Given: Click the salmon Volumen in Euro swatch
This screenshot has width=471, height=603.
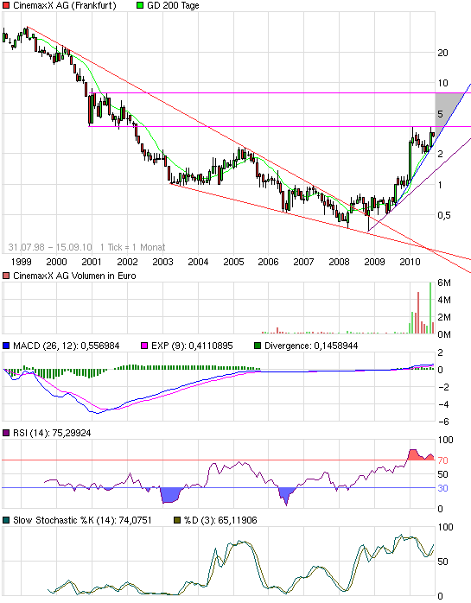Looking at the screenshot, I should (6, 276).
